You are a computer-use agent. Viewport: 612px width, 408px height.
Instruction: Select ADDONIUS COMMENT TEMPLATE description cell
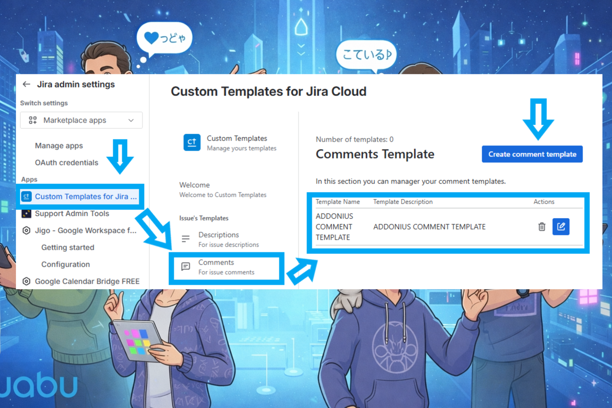pyautogui.click(x=429, y=227)
